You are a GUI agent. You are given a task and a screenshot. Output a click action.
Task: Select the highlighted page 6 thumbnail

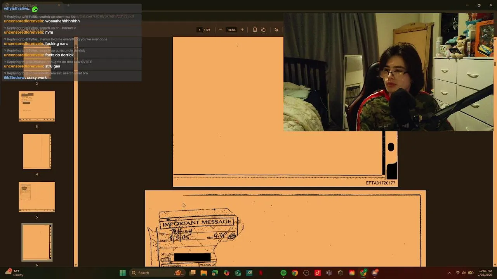(37, 242)
